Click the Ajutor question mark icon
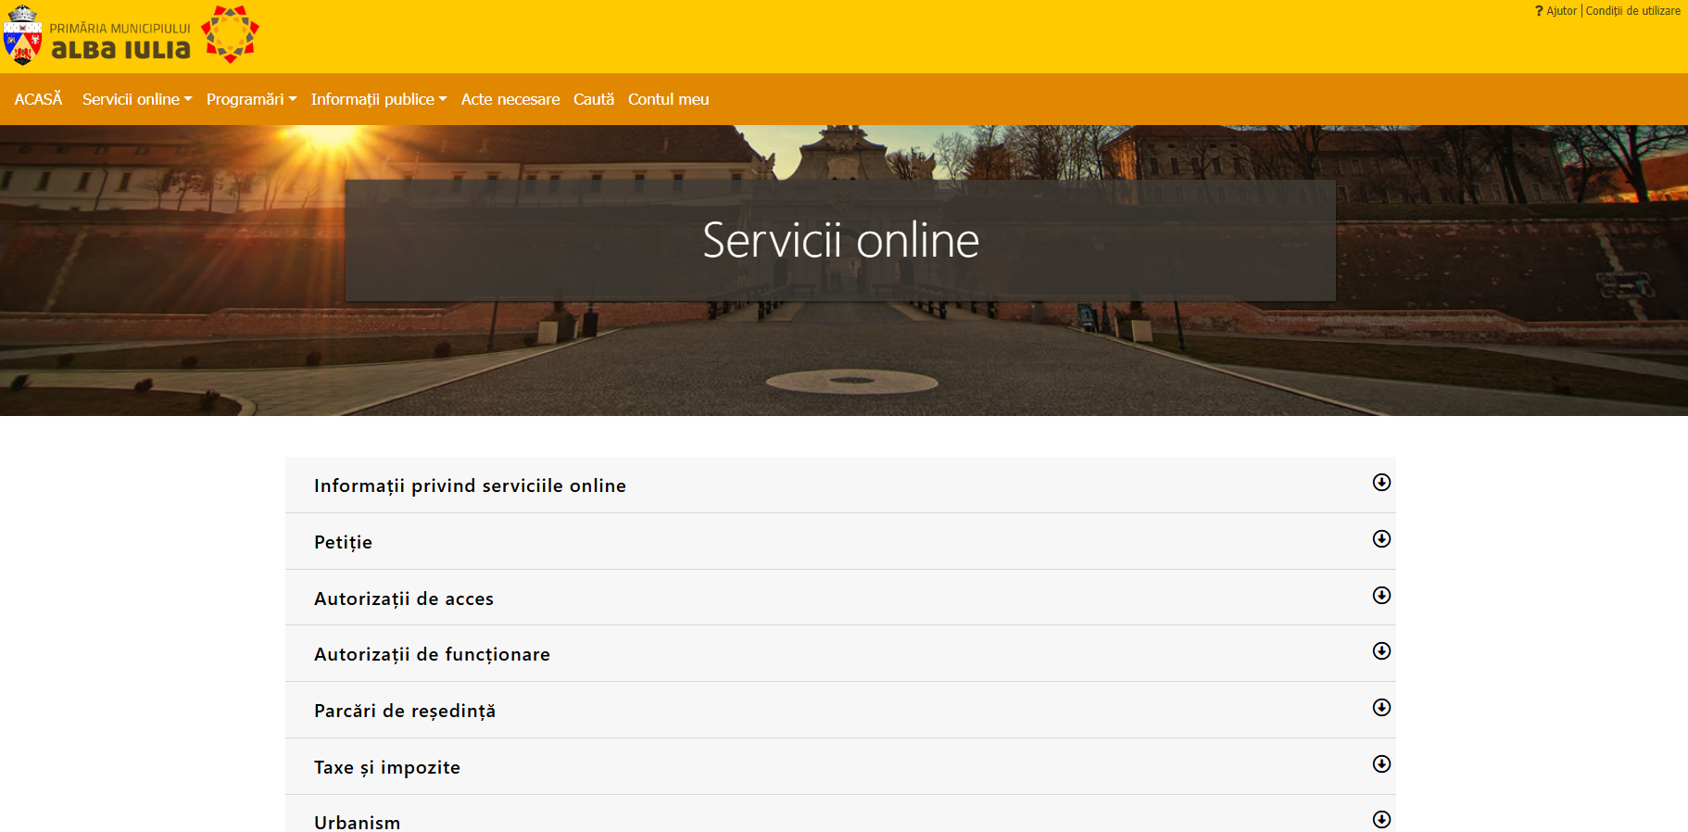This screenshot has height=832, width=1688. [x=1539, y=11]
